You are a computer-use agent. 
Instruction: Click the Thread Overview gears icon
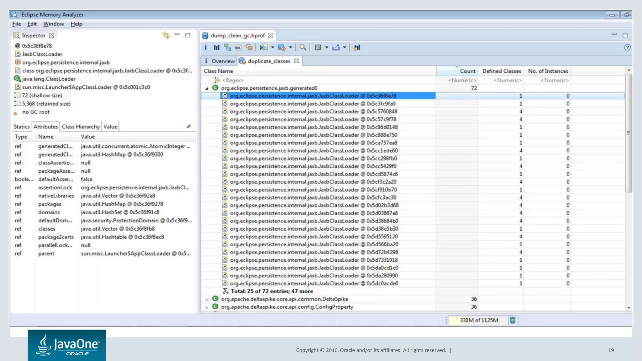(x=249, y=48)
